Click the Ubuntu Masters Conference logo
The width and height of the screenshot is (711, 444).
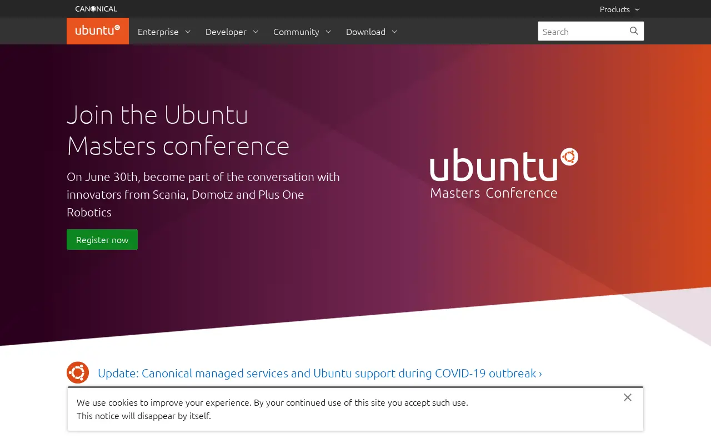click(504, 173)
